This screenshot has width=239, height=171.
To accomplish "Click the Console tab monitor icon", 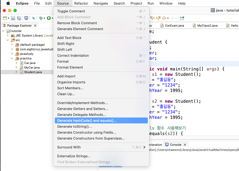I will (x=167, y=145).
